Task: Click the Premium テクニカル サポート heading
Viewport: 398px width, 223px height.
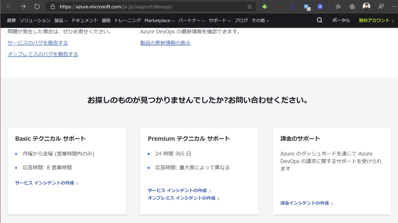Action: (189, 139)
